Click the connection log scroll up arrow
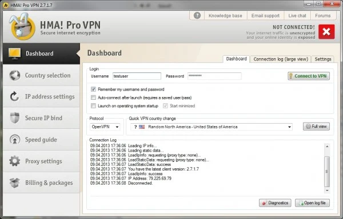 click(327, 147)
